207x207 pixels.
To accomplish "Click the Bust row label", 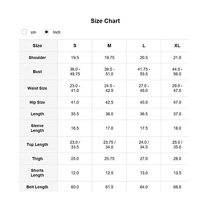I will point(37,72).
